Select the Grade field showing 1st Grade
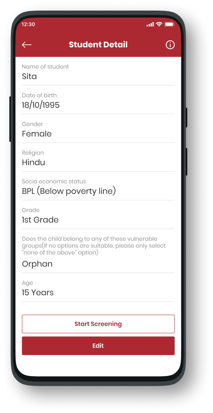Screen dimensions: 213x413 tap(98, 216)
